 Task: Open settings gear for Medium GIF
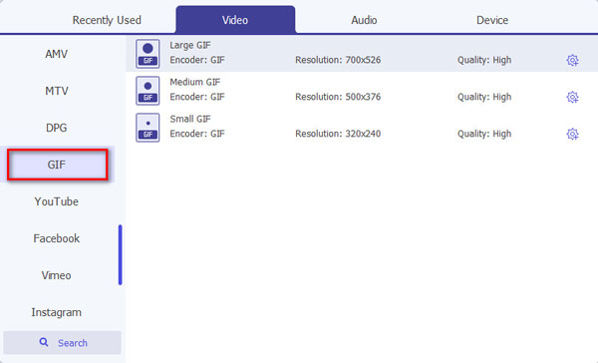pyautogui.click(x=572, y=97)
